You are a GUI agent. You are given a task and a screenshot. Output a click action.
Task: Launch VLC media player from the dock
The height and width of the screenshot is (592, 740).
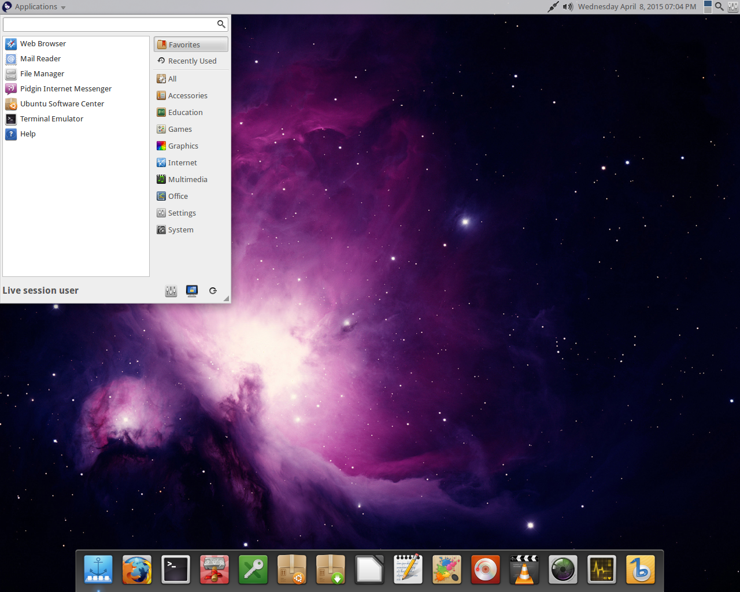pos(524,569)
